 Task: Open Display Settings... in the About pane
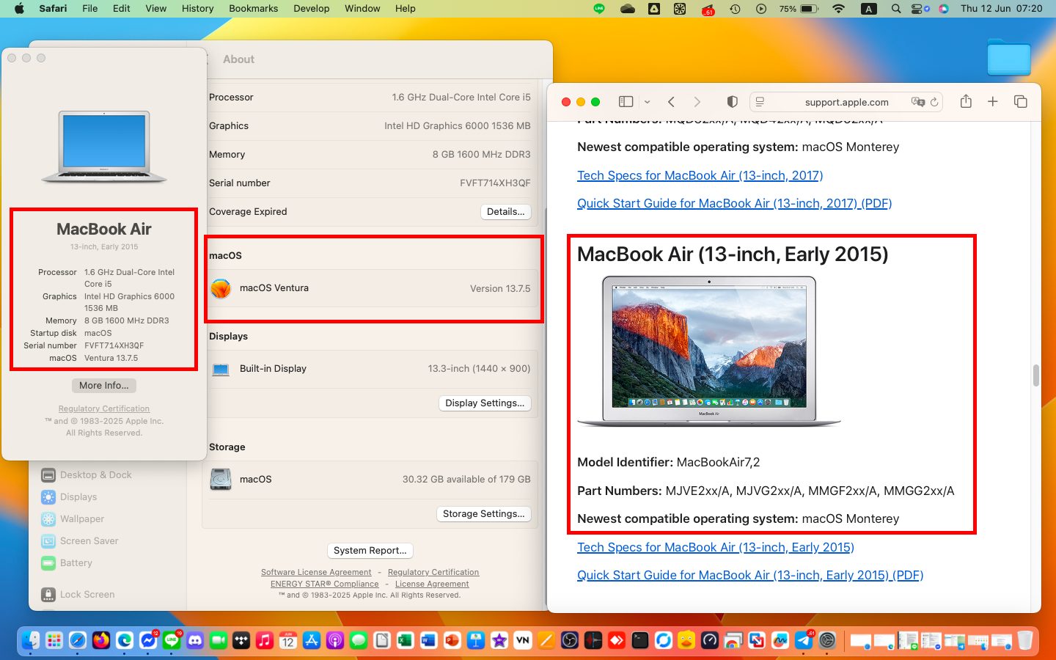pyautogui.click(x=485, y=403)
